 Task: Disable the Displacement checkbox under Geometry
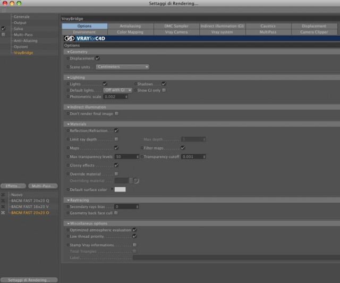(x=98, y=58)
